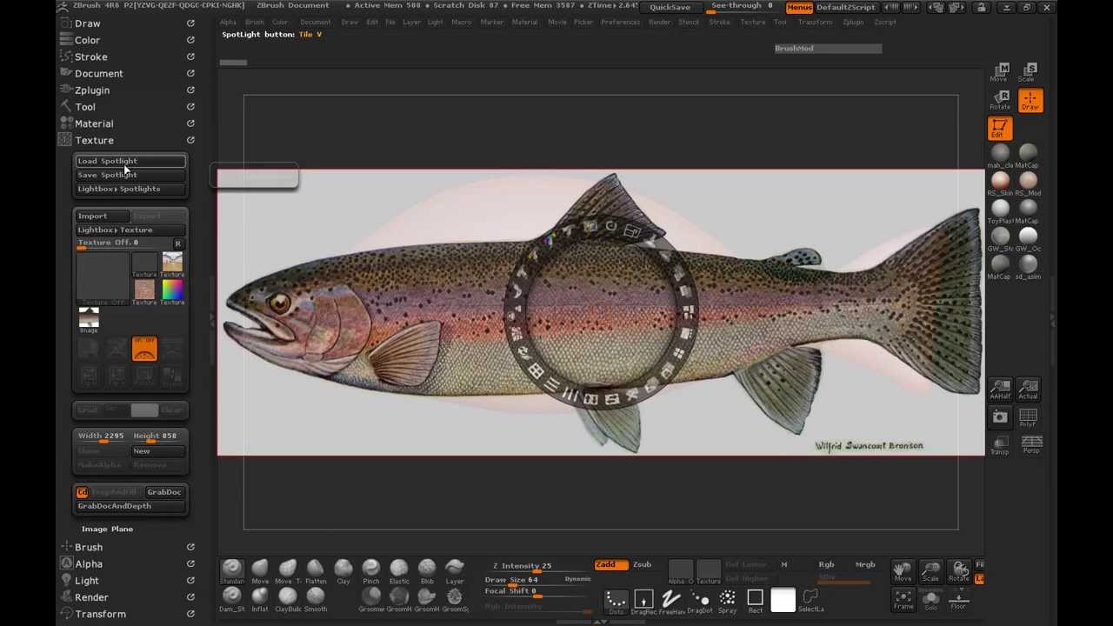Screen dimensions: 1113x626
Task: Collapse the Texture palette in left tray
Action: (x=94, y=140)
